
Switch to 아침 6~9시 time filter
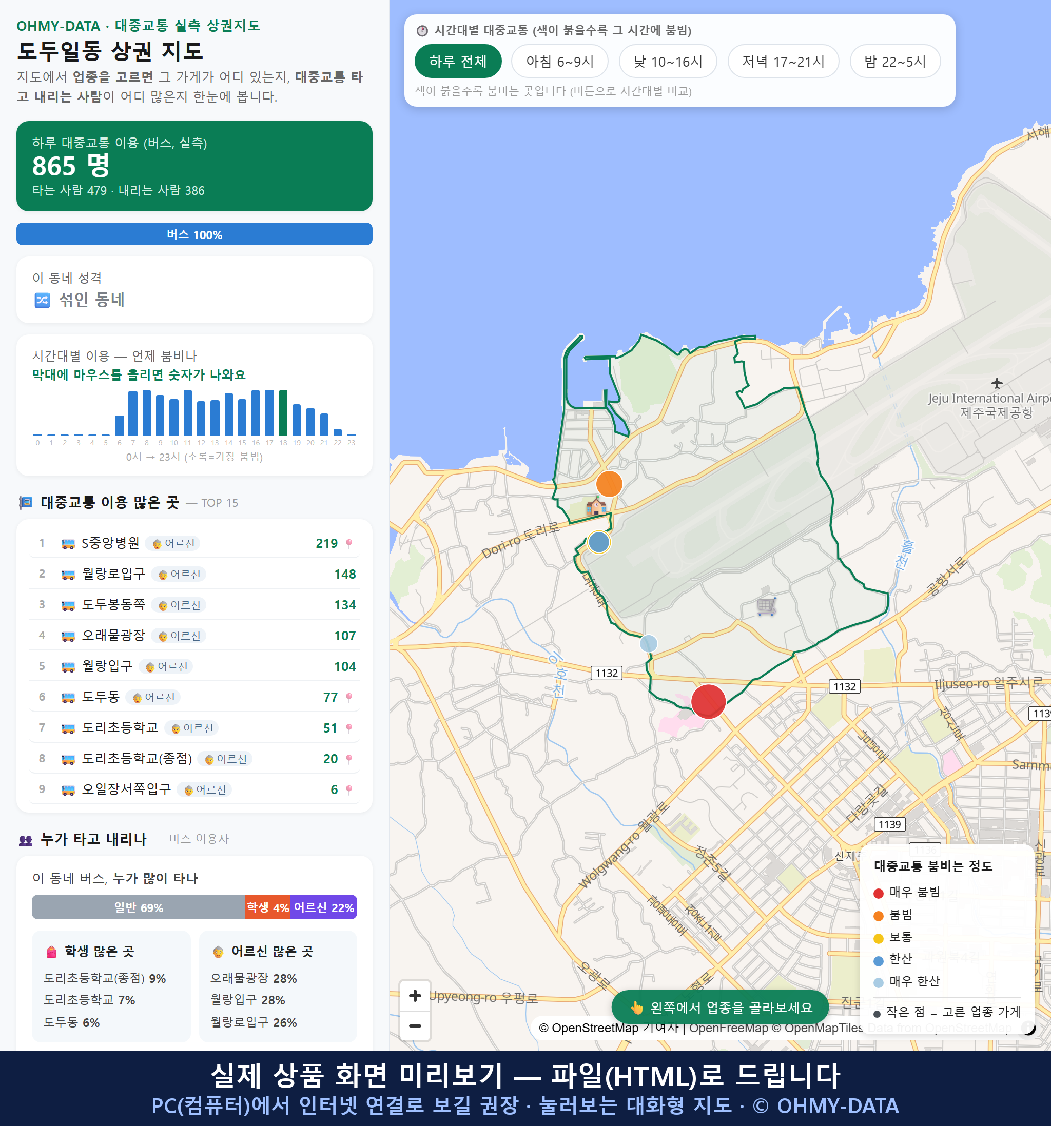pos(560,61)
